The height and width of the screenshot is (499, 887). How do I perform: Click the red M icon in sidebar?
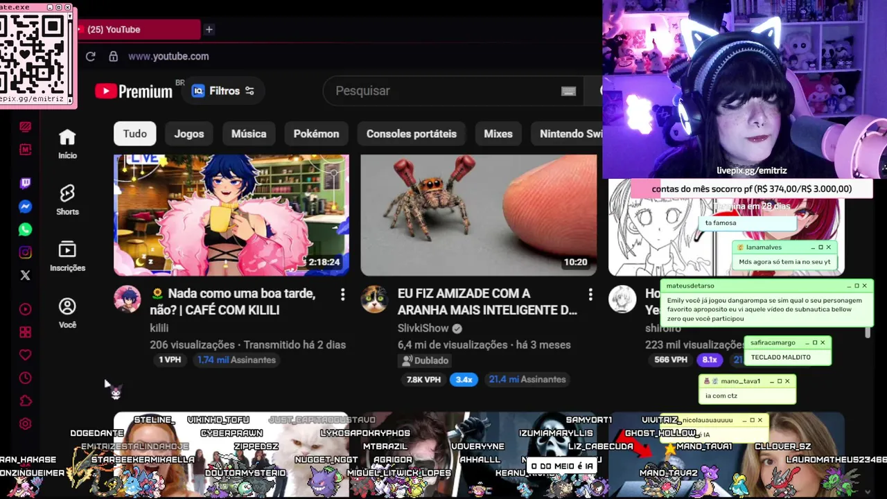click(x=25, y=149)
